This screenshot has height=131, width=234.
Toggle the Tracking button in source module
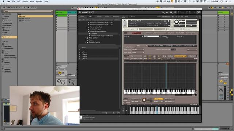click(158, 99)
